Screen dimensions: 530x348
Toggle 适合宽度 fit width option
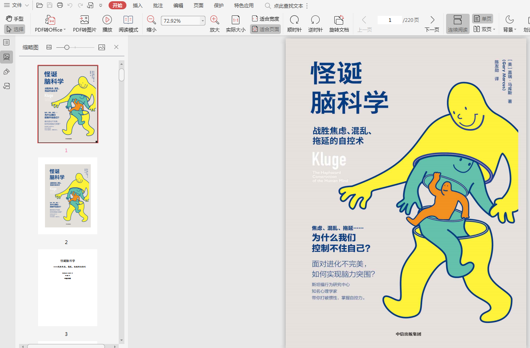265,19
